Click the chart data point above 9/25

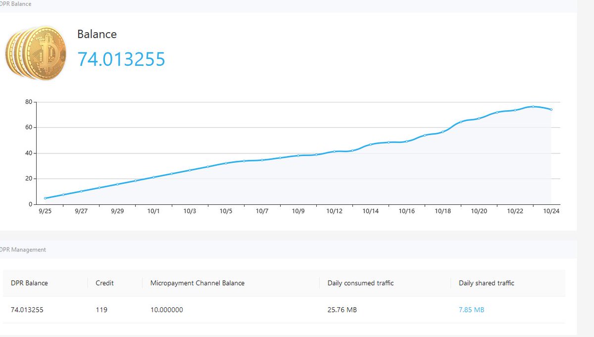(x=45, y=198)
